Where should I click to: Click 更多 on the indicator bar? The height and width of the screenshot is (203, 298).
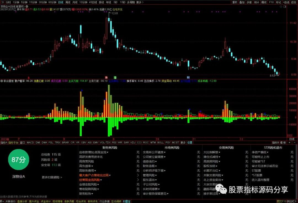183,142
